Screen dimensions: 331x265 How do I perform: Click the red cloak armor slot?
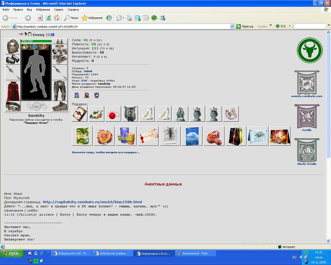click(x=13, y=91)
